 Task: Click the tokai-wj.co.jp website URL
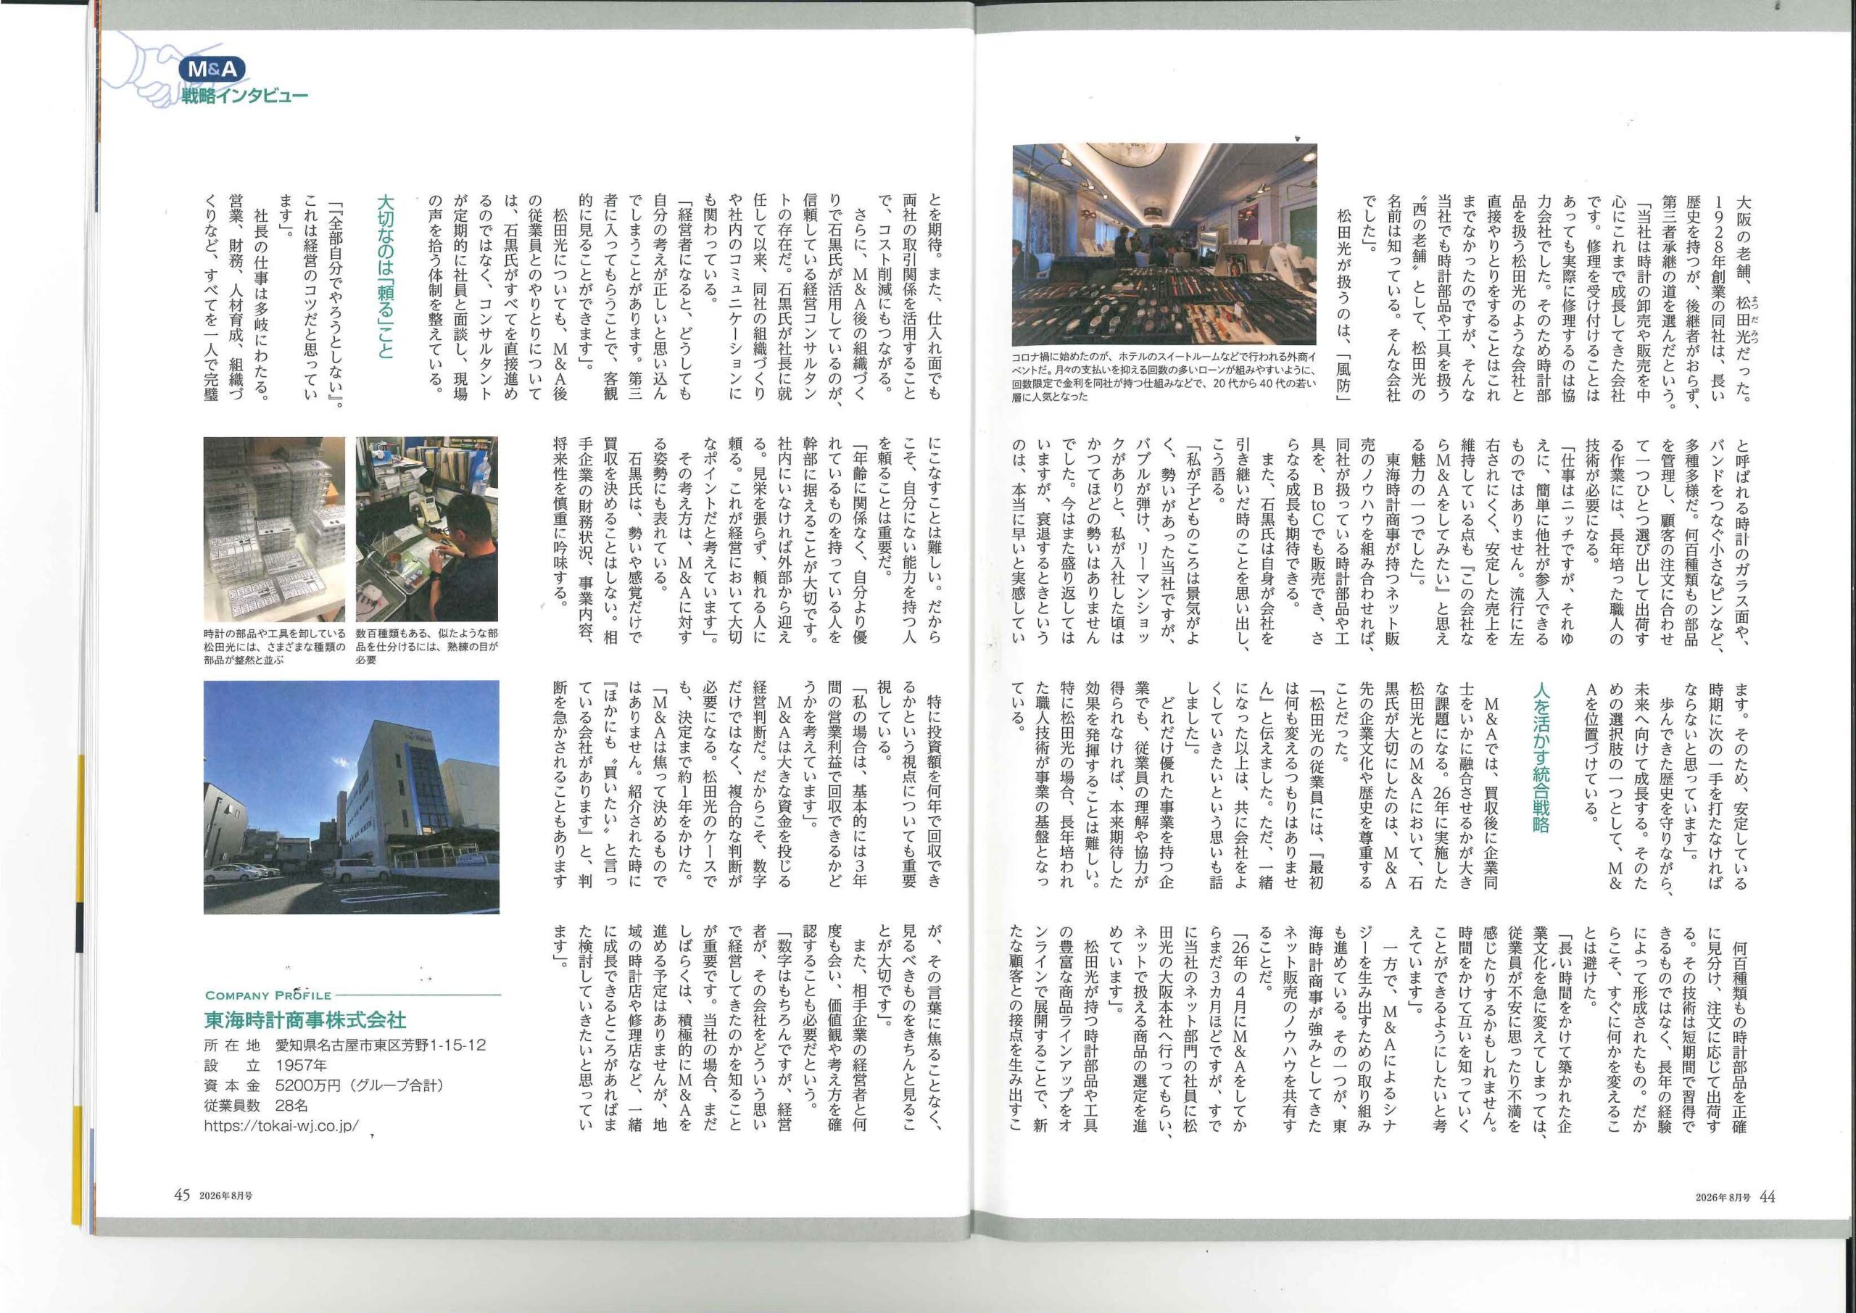tap(281, 1124)
